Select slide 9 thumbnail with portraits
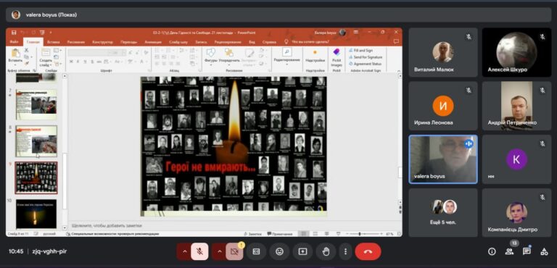 coord(36,177)
